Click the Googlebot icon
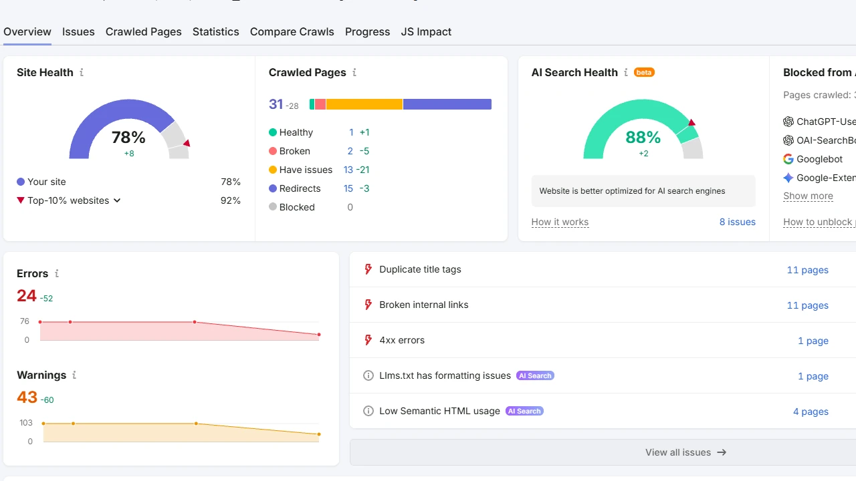Image resolution: width=856 pixels, height=481 pixels. (x=788, y=159)
